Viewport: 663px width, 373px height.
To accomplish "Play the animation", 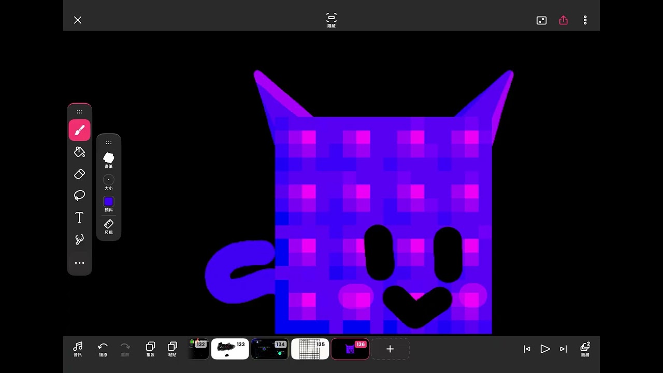I will pyautogui.click(x=545, y=349).
